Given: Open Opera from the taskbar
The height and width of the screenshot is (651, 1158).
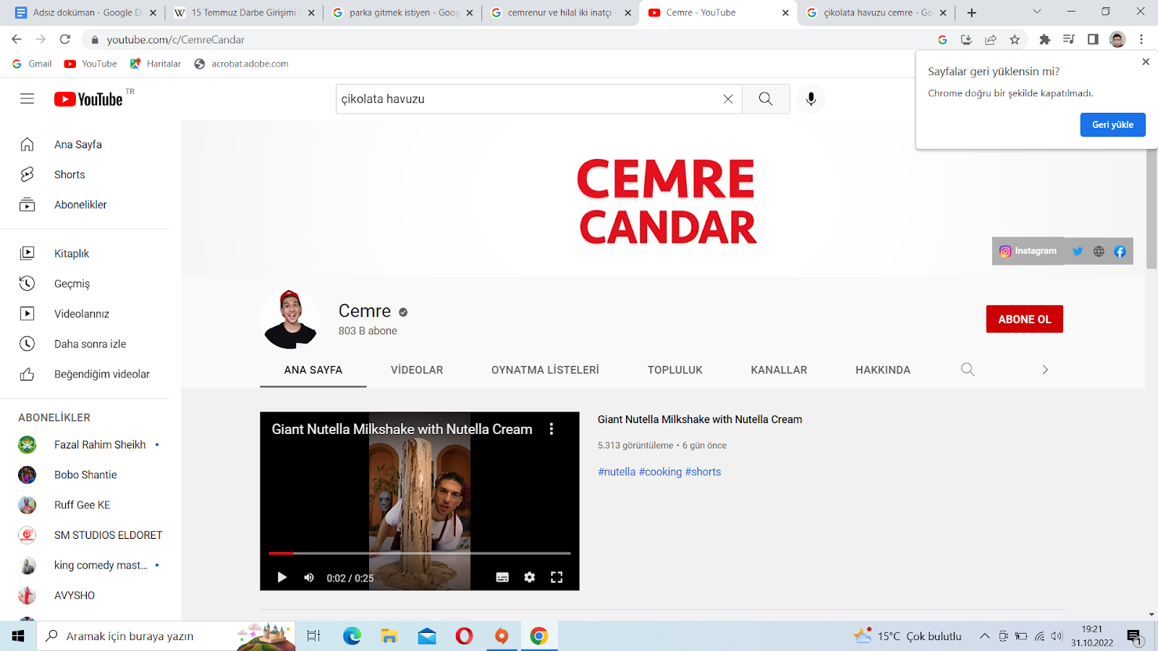Looking at the screenshot, I should click(464, 636).
